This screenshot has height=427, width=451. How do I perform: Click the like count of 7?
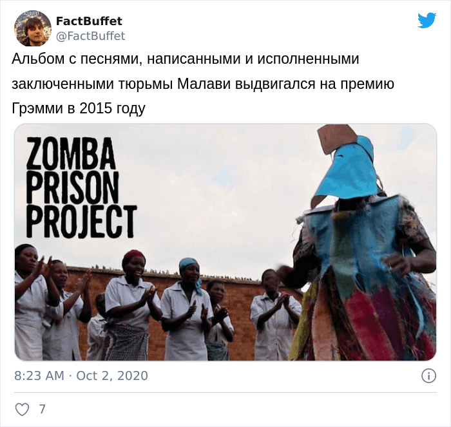(43, 409)
